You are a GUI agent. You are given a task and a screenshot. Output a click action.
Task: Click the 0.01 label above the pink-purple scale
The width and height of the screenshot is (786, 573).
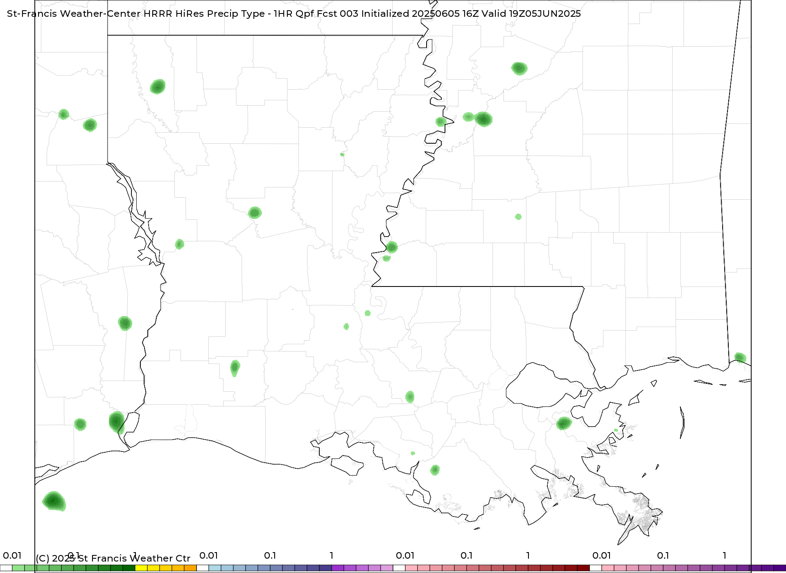click(x=602, y=555)
